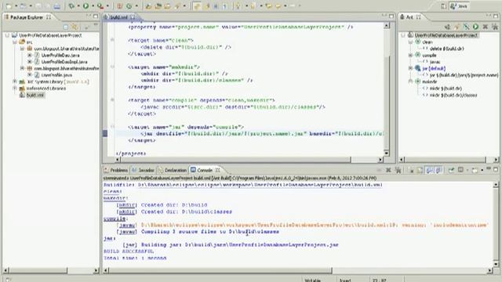502x282 pixels.
Task: Remove all terminated launches in Console
Action: (398, 170)
